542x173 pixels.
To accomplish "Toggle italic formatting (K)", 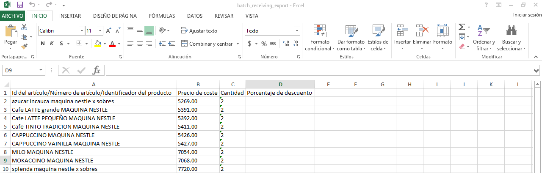I will point(52,44).
